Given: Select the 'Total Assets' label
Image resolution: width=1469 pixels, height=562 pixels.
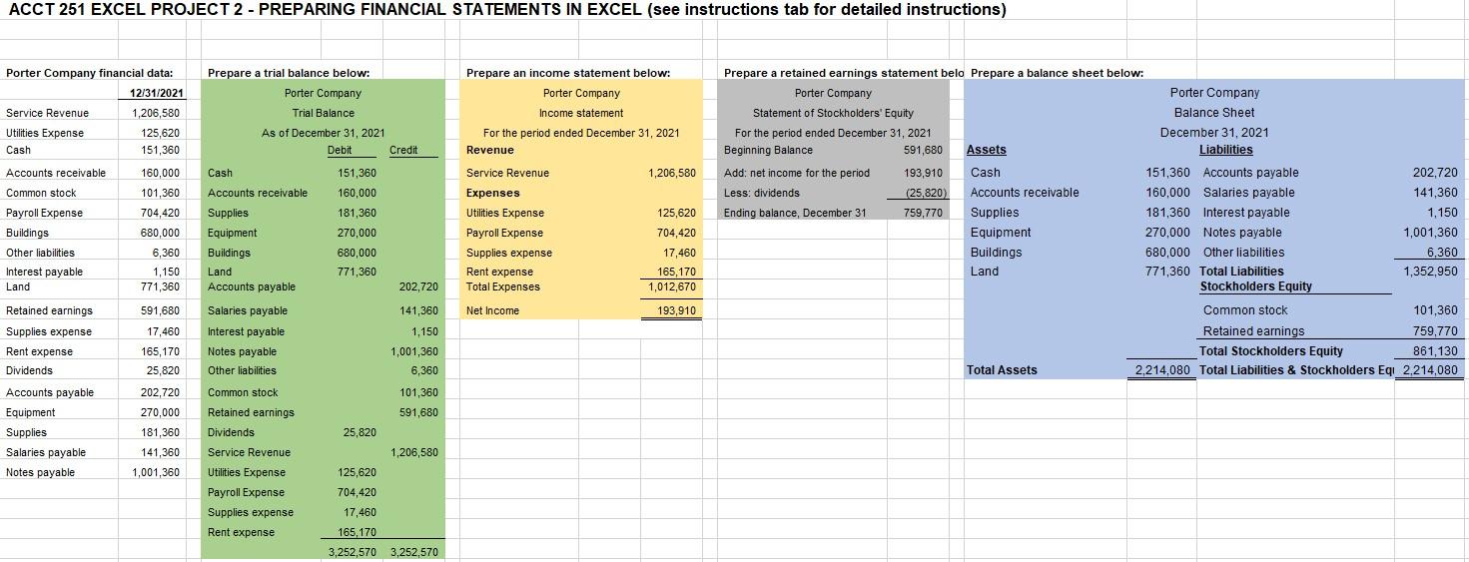Looking at the screenshot, I should tap(1003, 370).
